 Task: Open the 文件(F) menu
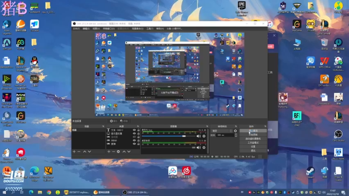coord(76,29)
